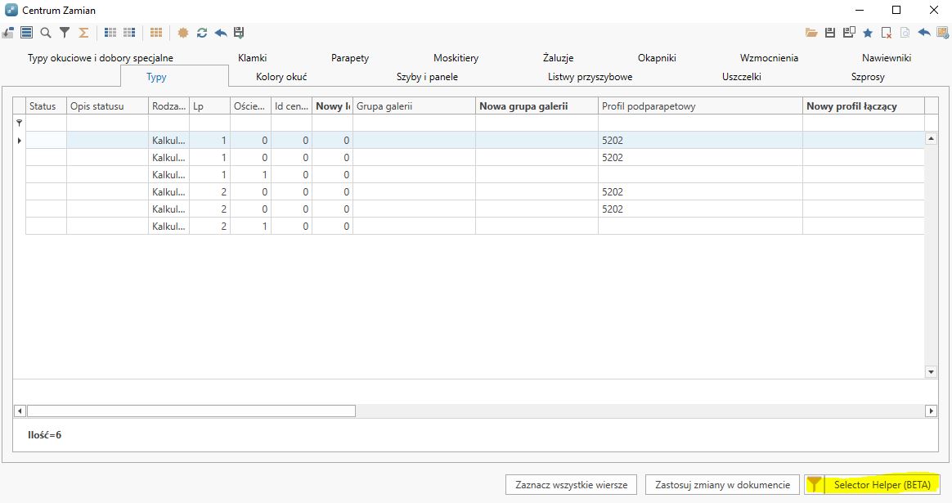Open the Typy tab
952x503 pixels.
tap(157, 77)
